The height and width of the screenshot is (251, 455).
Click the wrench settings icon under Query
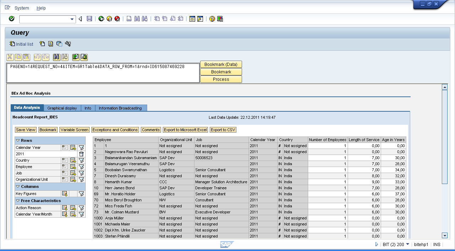tap(68, 44)
